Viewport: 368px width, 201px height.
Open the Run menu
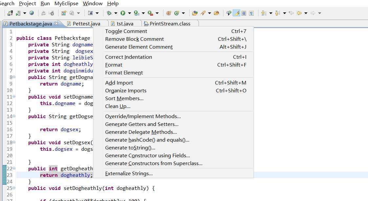point(45,4)
